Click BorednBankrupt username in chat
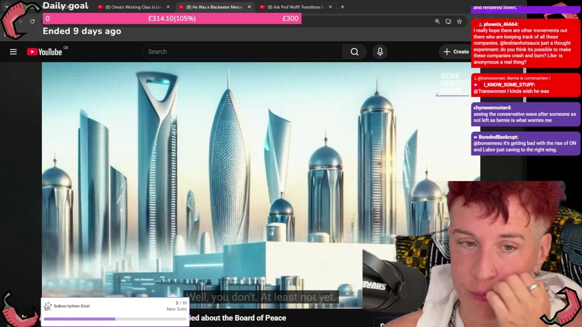Screen dimensions: 582x327 pyautogui.click(x=499, y=137)
